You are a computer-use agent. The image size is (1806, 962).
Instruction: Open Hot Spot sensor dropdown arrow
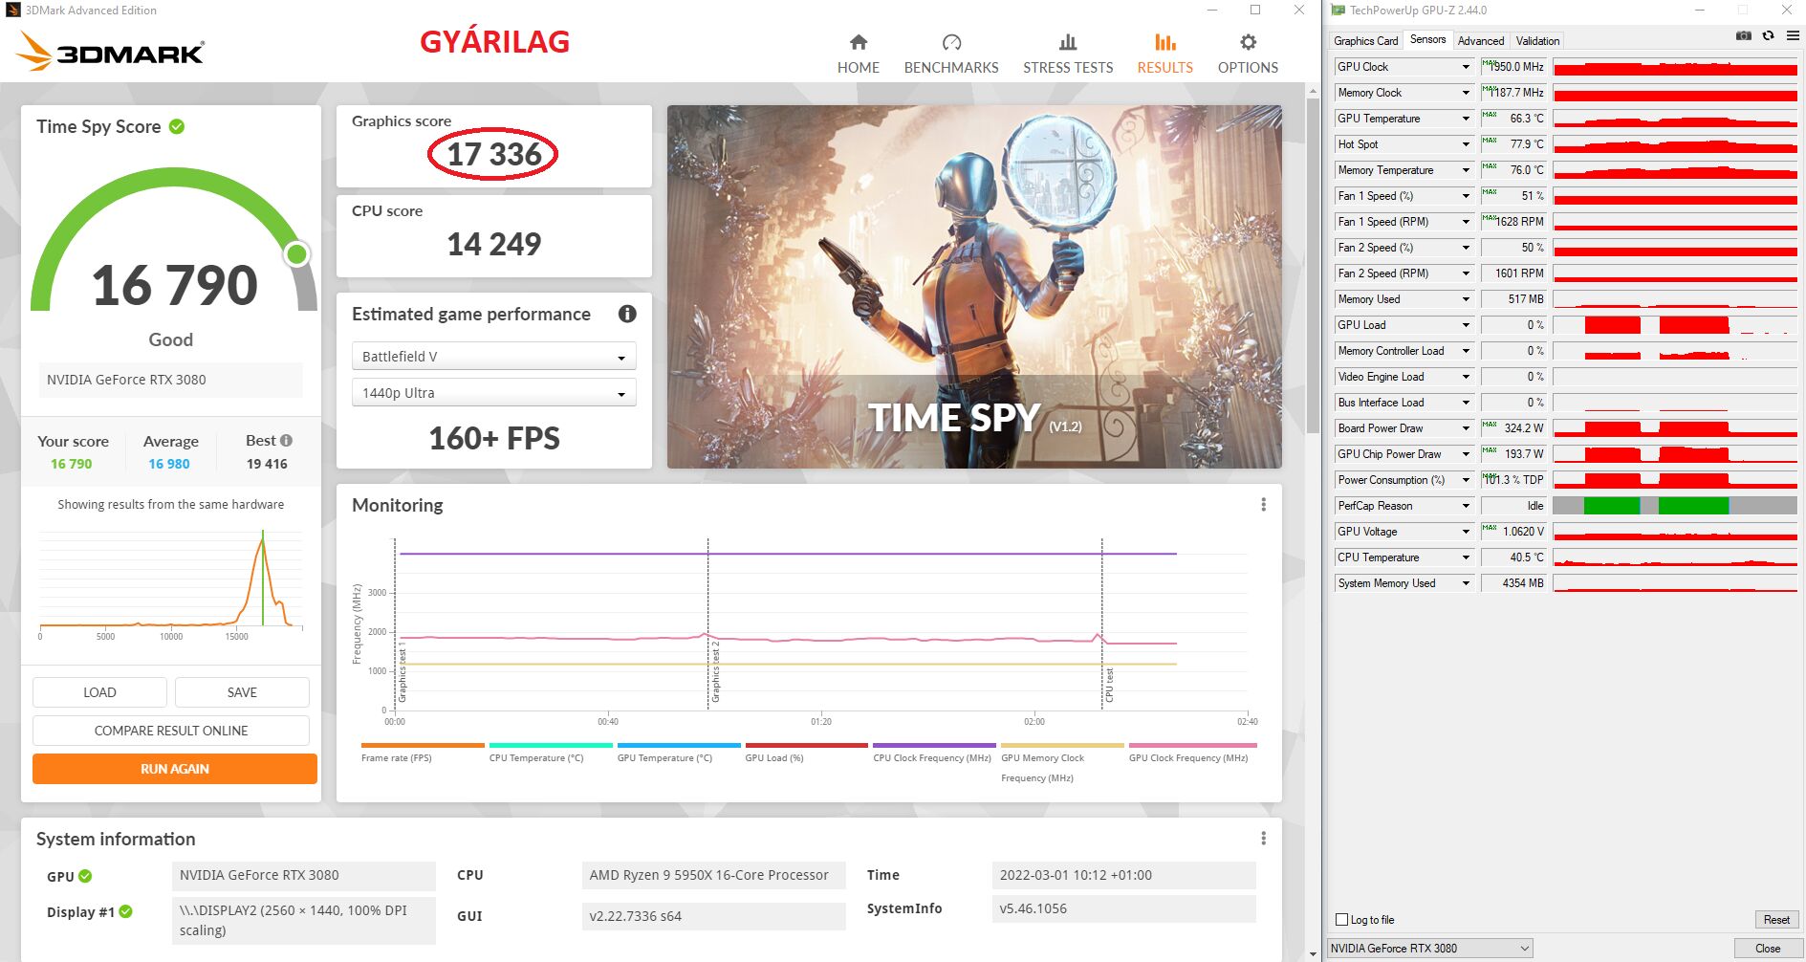[x=1466, y=144]
